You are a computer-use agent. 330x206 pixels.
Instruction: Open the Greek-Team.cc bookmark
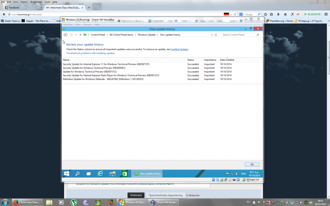coord(11,21)
